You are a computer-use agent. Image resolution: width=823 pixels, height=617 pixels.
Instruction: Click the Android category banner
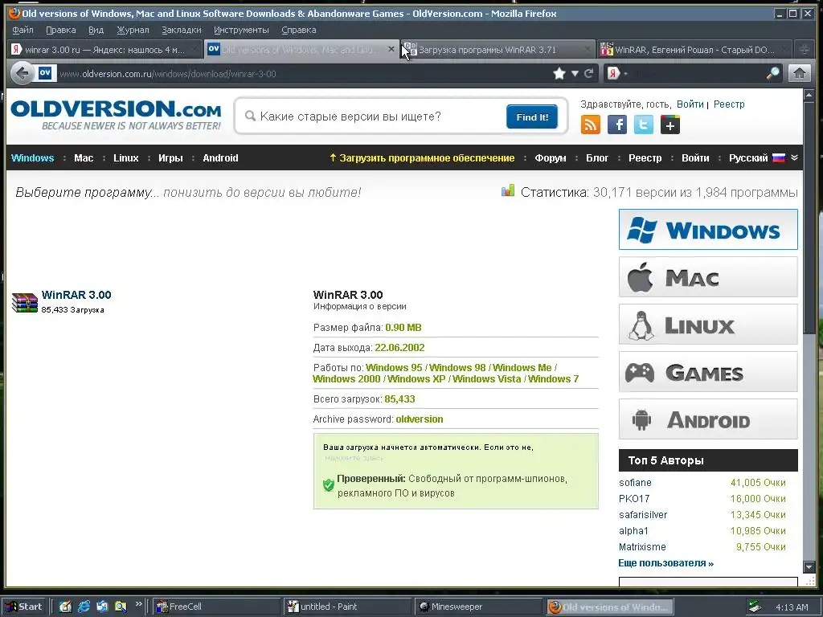[708, 419]
